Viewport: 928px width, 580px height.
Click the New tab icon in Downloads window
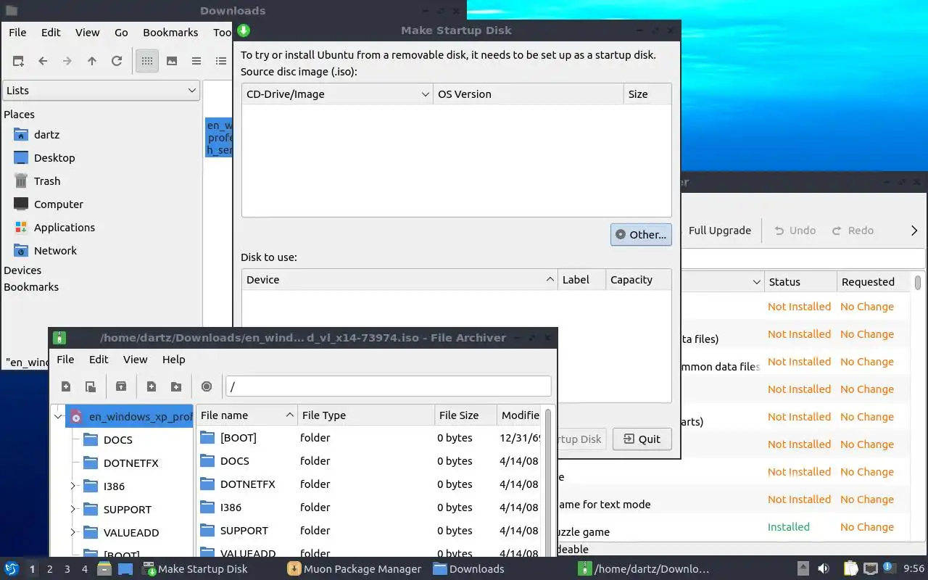pyautogui.click(x=18, y=61)
